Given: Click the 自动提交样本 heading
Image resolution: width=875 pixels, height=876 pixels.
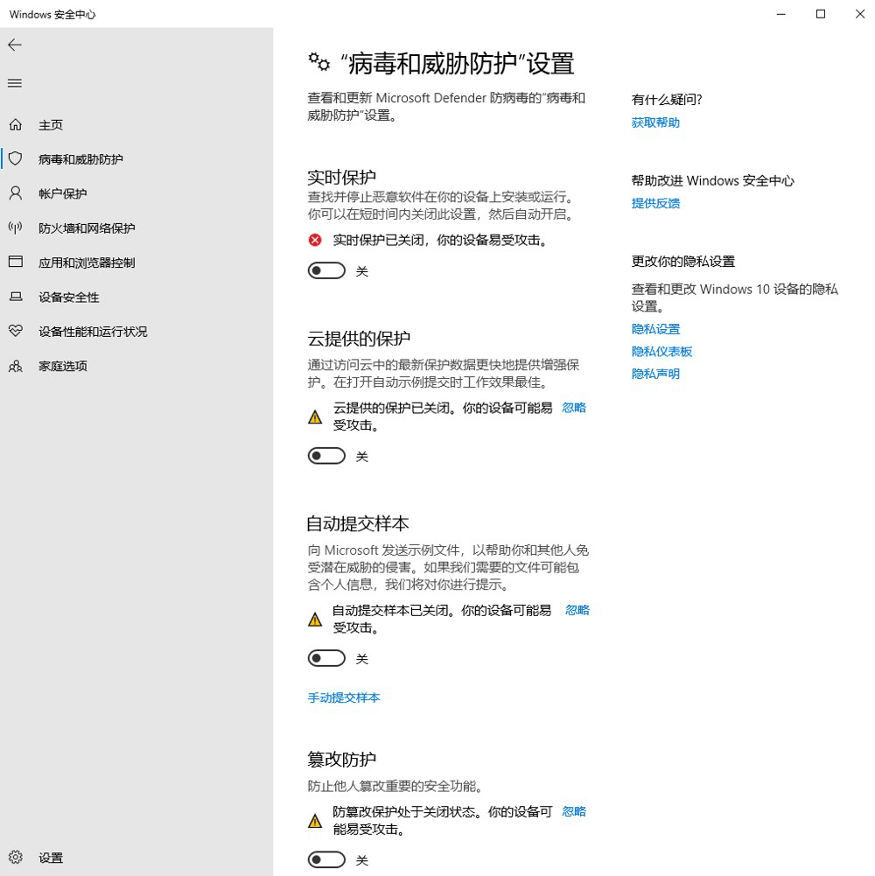Looking at the screenshot, I should point(358,523).
